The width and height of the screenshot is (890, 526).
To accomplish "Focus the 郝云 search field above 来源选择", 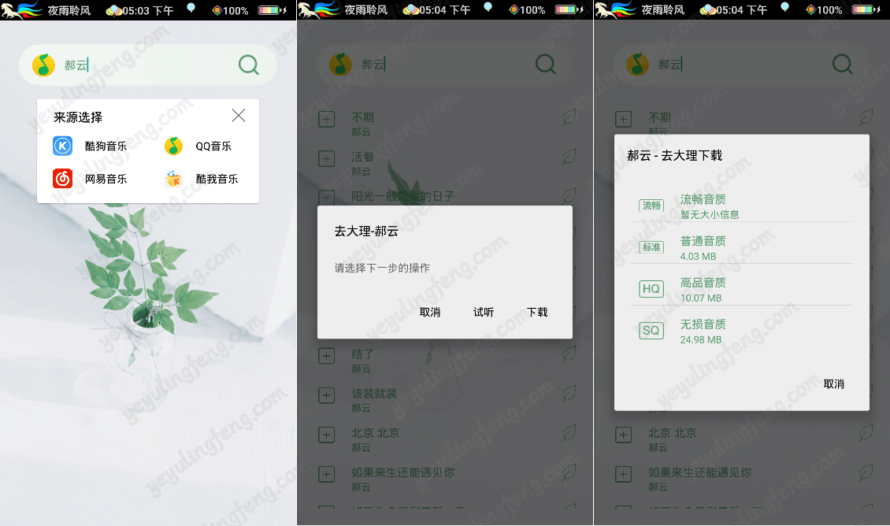I will [x=147, y=65].
